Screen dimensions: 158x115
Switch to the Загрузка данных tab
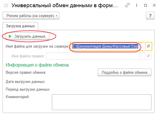[20, 26]
